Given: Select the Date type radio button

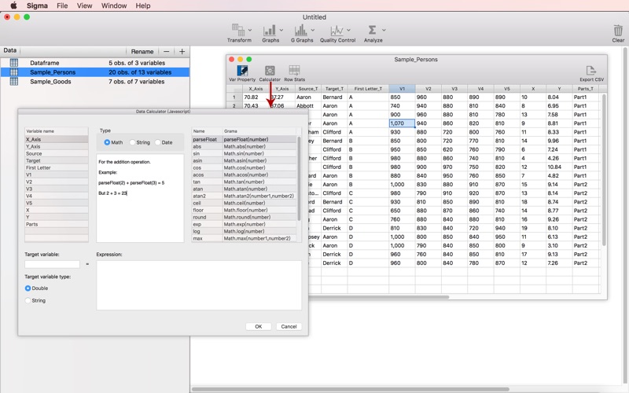Looking at the screenshot, I should 158,142.
